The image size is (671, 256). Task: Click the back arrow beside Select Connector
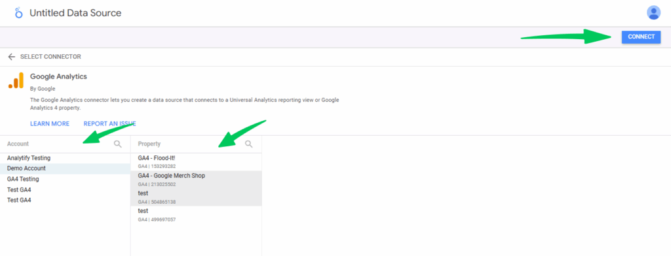pyautogui.click(x=12, y=57)
